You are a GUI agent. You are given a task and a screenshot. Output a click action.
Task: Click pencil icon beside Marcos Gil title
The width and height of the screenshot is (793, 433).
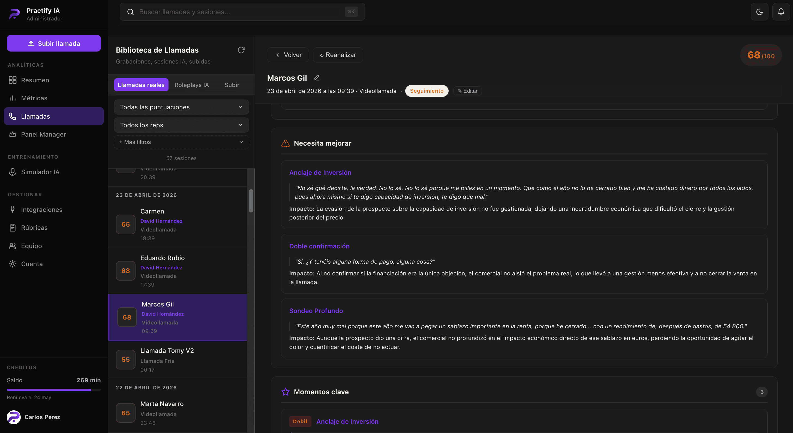316,78
